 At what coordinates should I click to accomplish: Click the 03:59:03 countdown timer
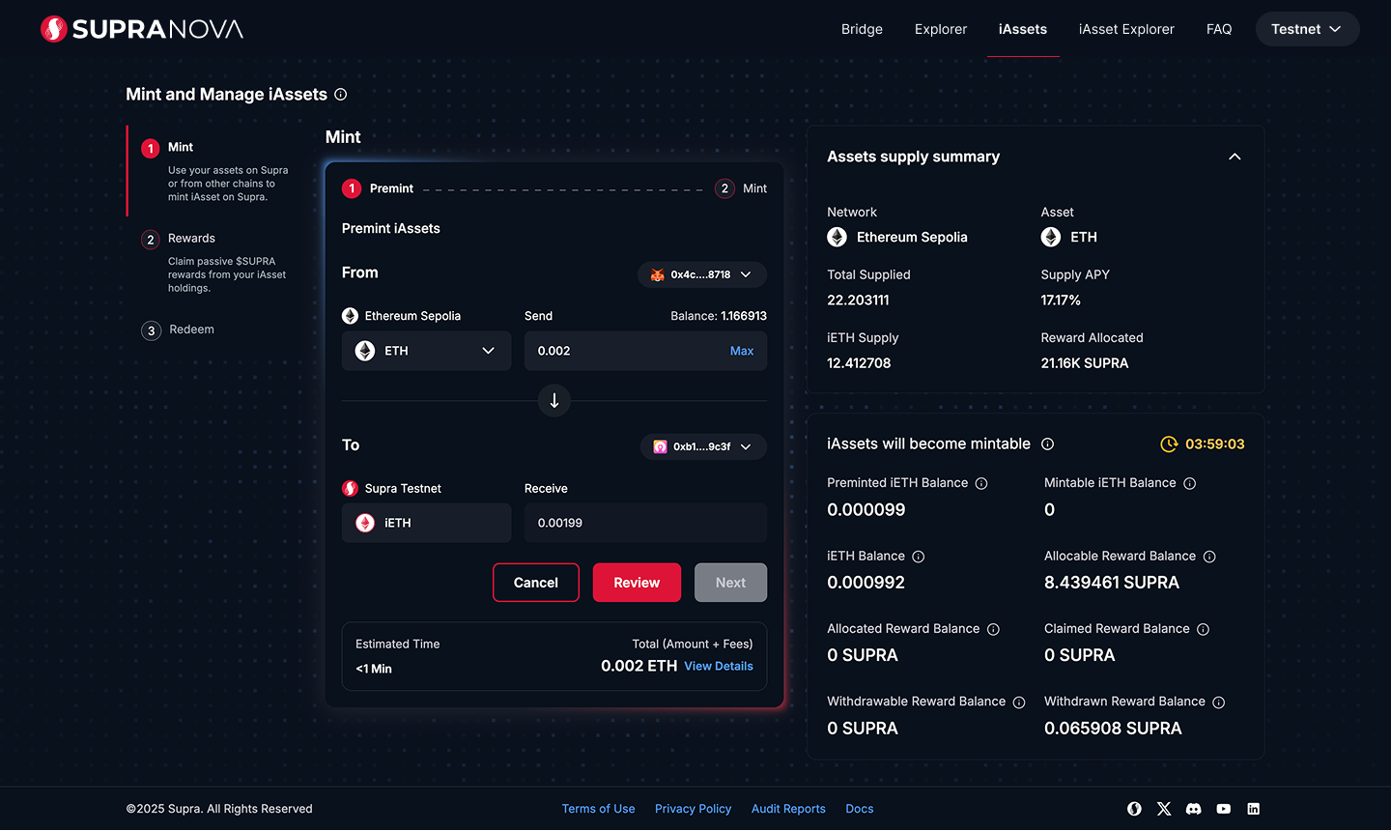[x=1215, y=444]
